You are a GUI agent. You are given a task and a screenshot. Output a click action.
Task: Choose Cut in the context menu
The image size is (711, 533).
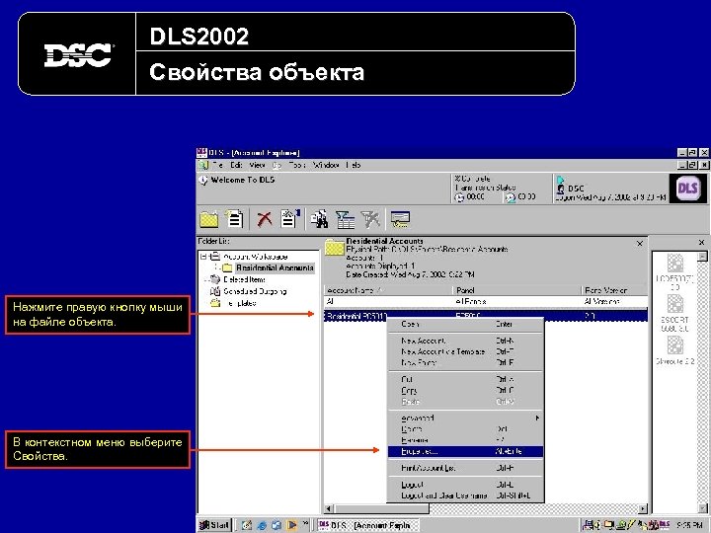[x=465, y=379]
